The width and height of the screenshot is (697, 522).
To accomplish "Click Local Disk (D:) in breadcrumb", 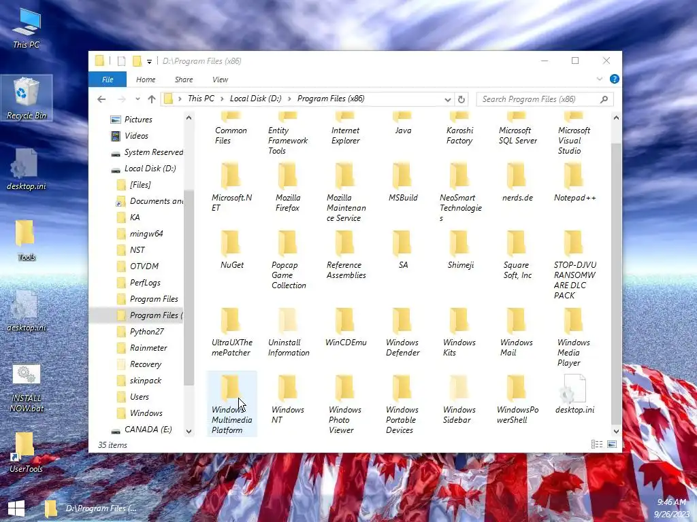I will (256, 99).
